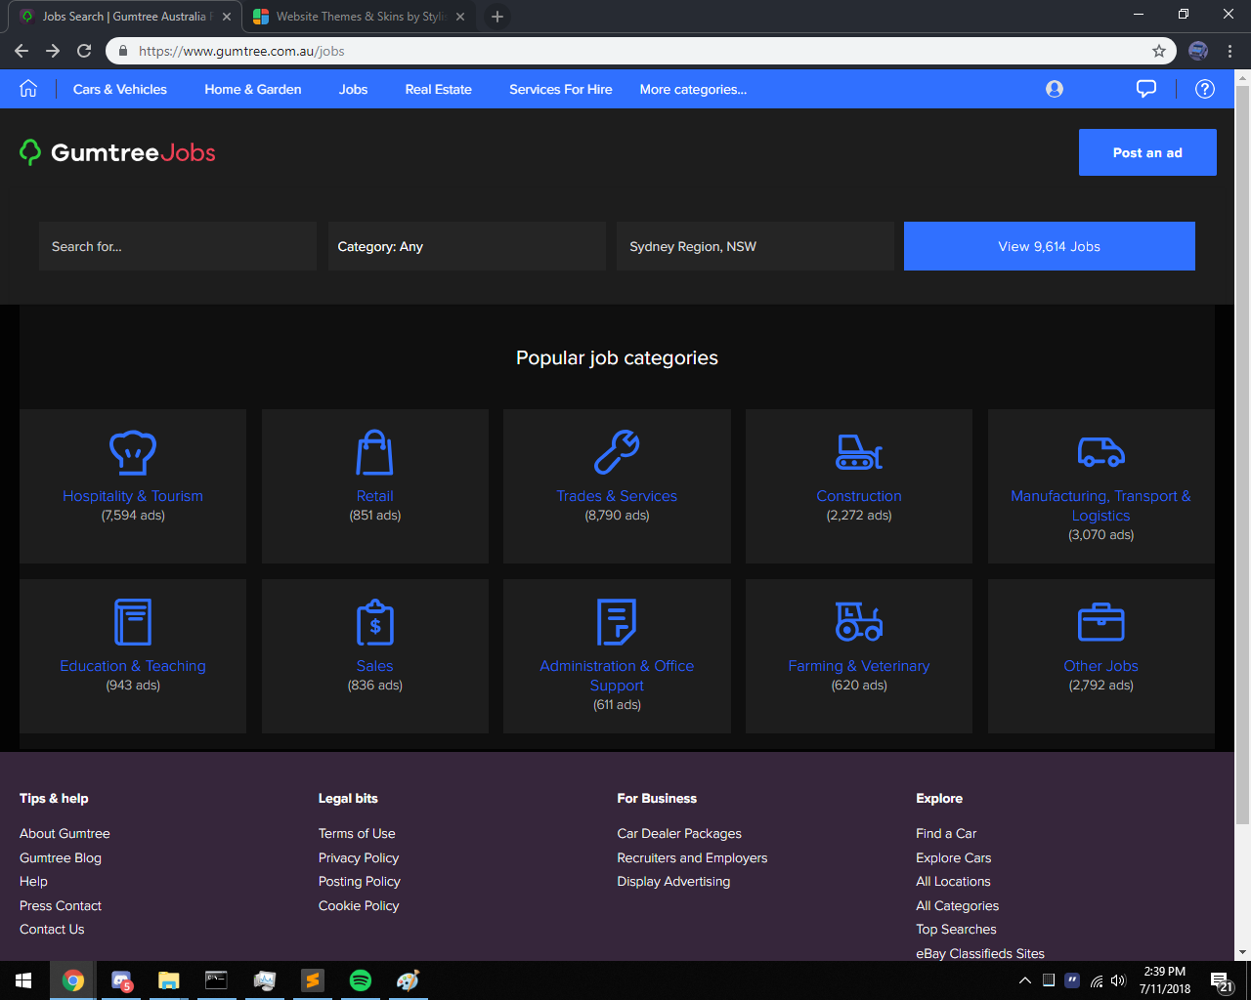Click the help question mark icon
Viewport: 1251px width, 1000px height.
[x=1204, y=89]
